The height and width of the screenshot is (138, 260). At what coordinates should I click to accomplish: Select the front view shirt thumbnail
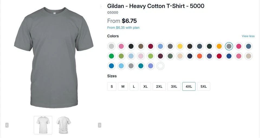click(43, 125)
